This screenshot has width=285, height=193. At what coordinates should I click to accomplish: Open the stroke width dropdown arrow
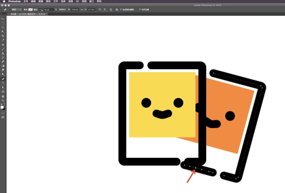(56, 9)
